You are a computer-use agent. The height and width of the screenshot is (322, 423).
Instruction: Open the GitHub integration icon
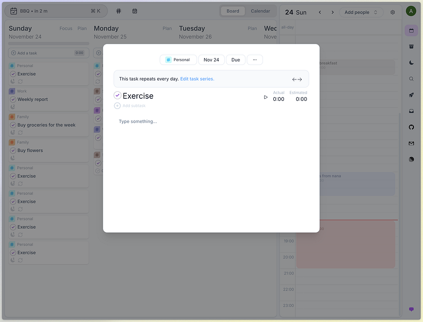411,127
